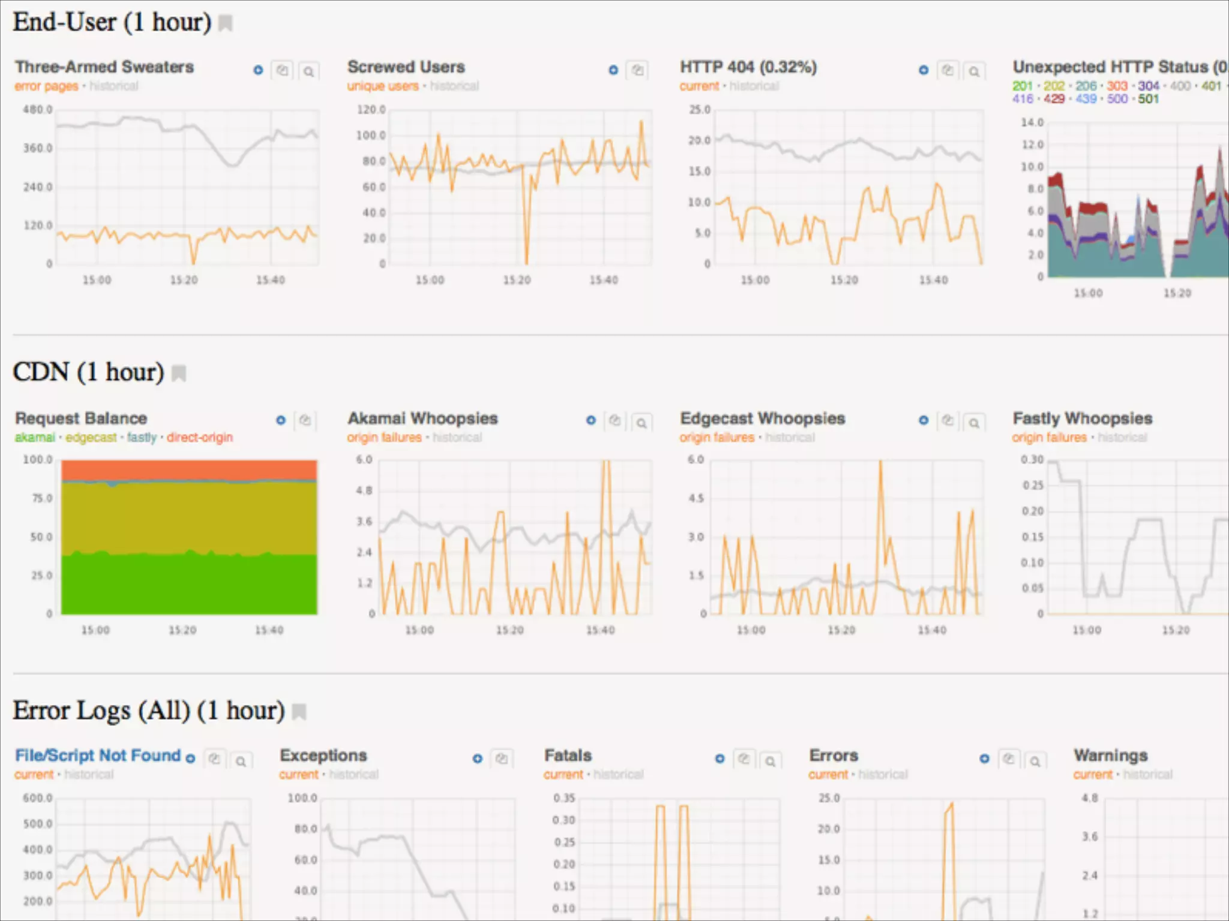Toggle the direct-origin series in Request Balance
Viewport: 1229px width, 921px height.
(x=199, y=438)
